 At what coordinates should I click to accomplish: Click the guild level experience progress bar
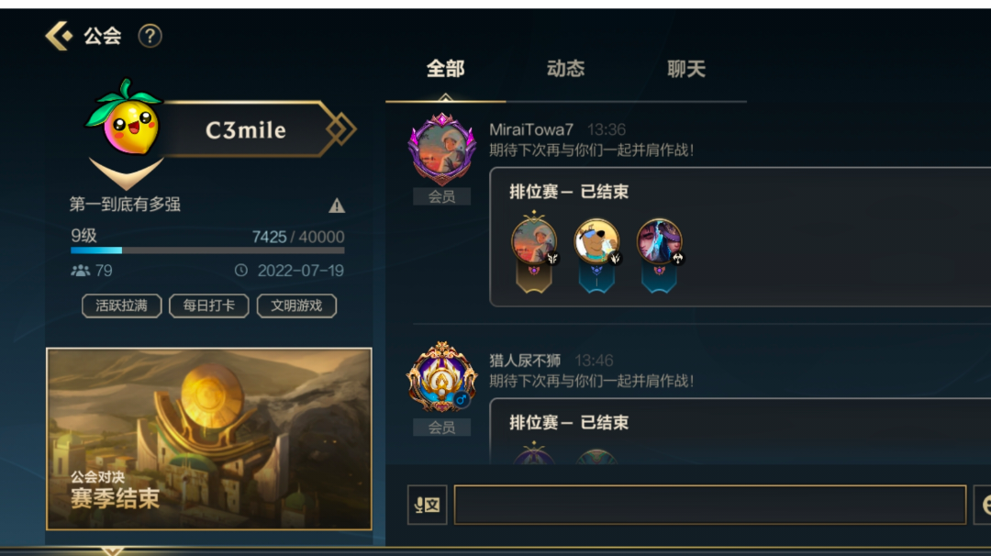coord(207,250)
